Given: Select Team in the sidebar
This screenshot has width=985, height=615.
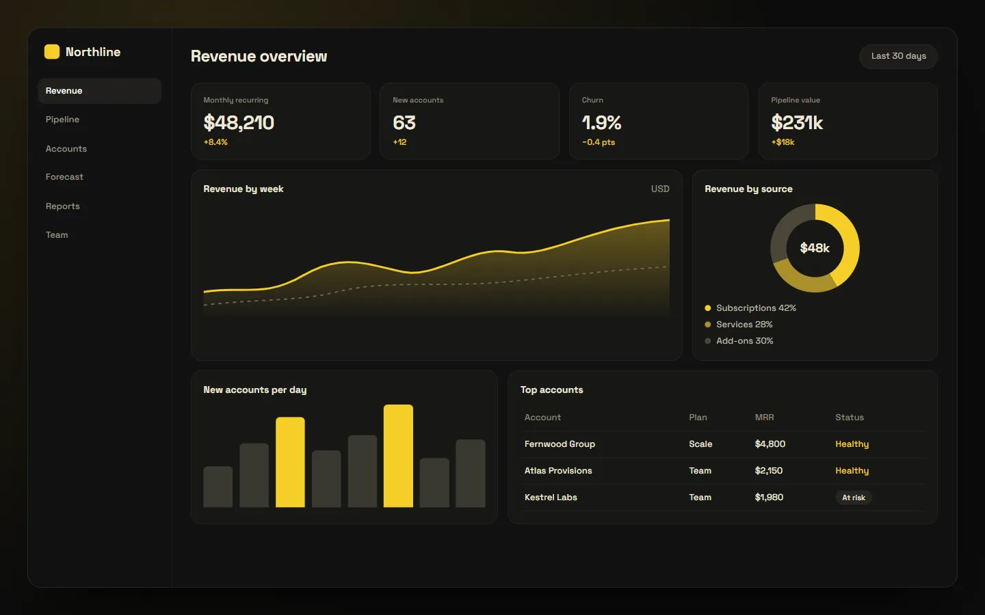Looking at the screenshot, I should click(99, 235).
